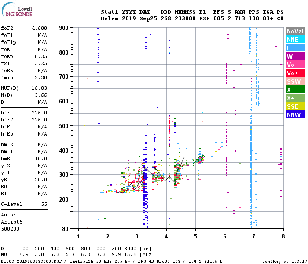Image resolution: width=308 pixels, height=264 pixels.
Task: Click the MUF 4.9 value for 100 km
Action: click(24, 255)
